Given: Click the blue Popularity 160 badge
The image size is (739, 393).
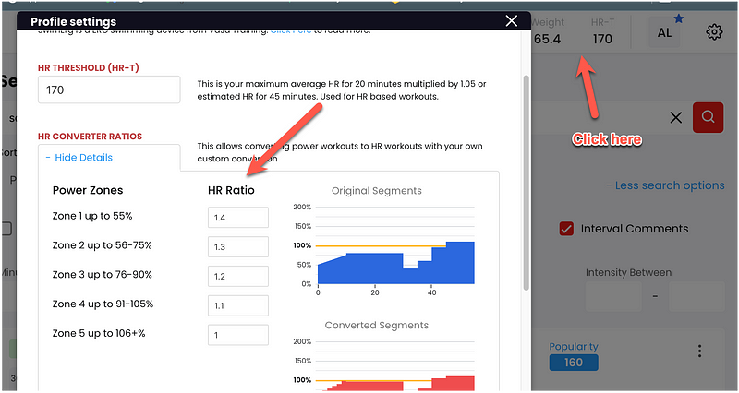Looking at the screenshot, I should [574, 363].
